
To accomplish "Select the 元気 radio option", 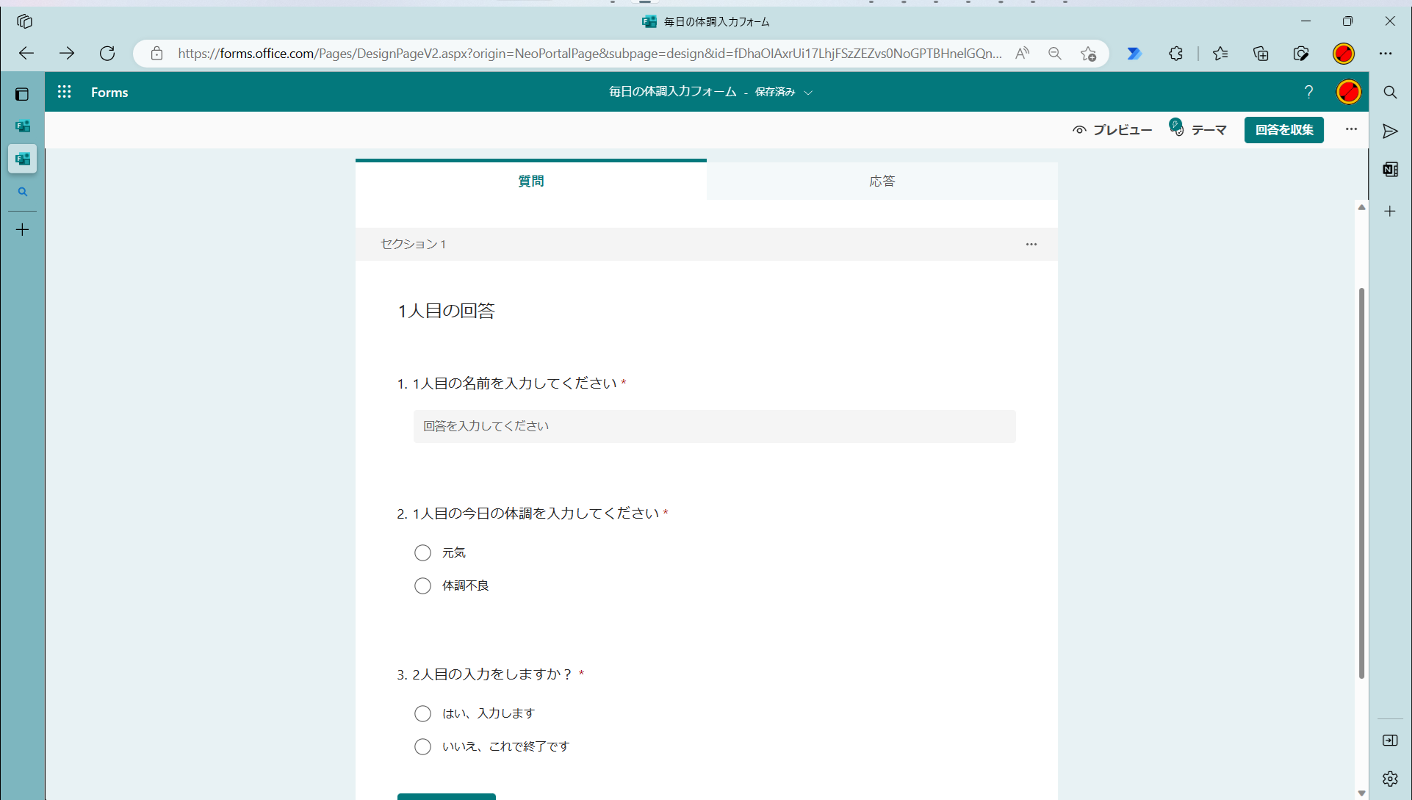I will pyautogui.click(x=422, y=552).
